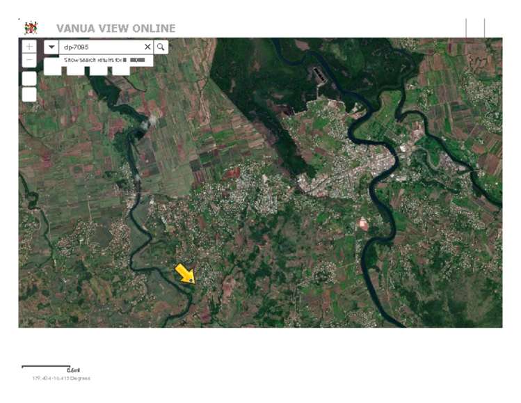Zoom in with the plus button
The width and height of the screenshot is (521, 403).
pos(29,47)
